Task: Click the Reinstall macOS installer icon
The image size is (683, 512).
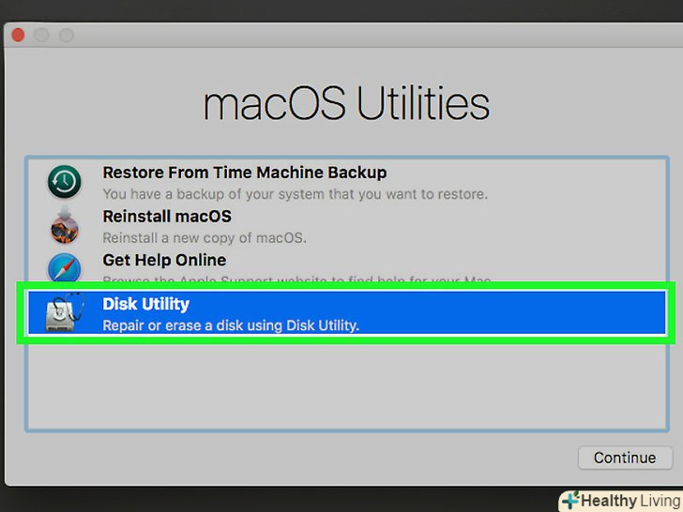Action: pyautogui.click(x=65, y=225)
